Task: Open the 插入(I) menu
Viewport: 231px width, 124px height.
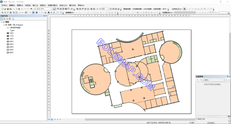Action: 35,5
